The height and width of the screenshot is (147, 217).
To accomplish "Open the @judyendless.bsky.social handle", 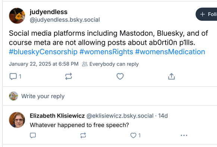I will coord(65,20).
